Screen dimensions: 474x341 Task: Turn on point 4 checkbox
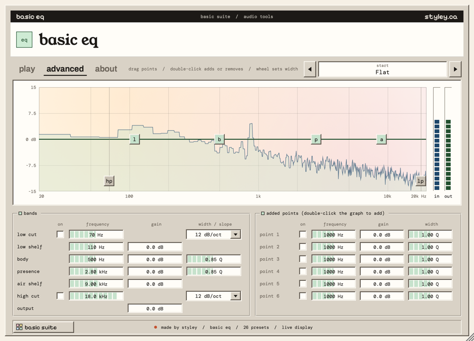click(x=302, y=271)
